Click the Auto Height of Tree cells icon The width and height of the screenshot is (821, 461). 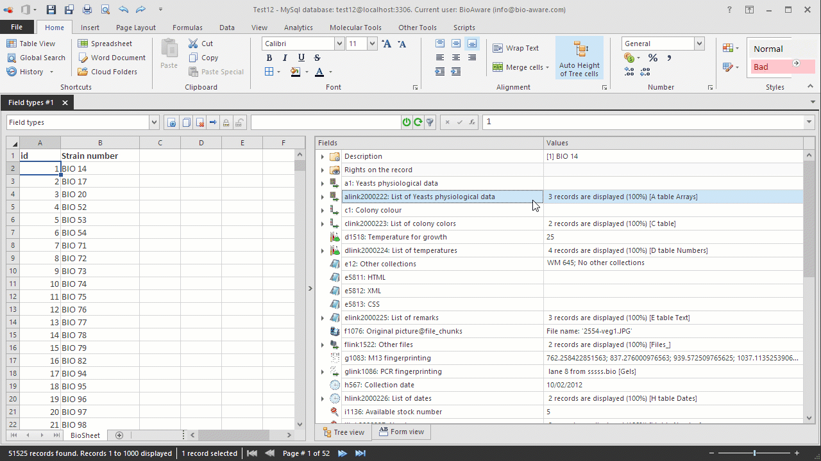point(579,58)
